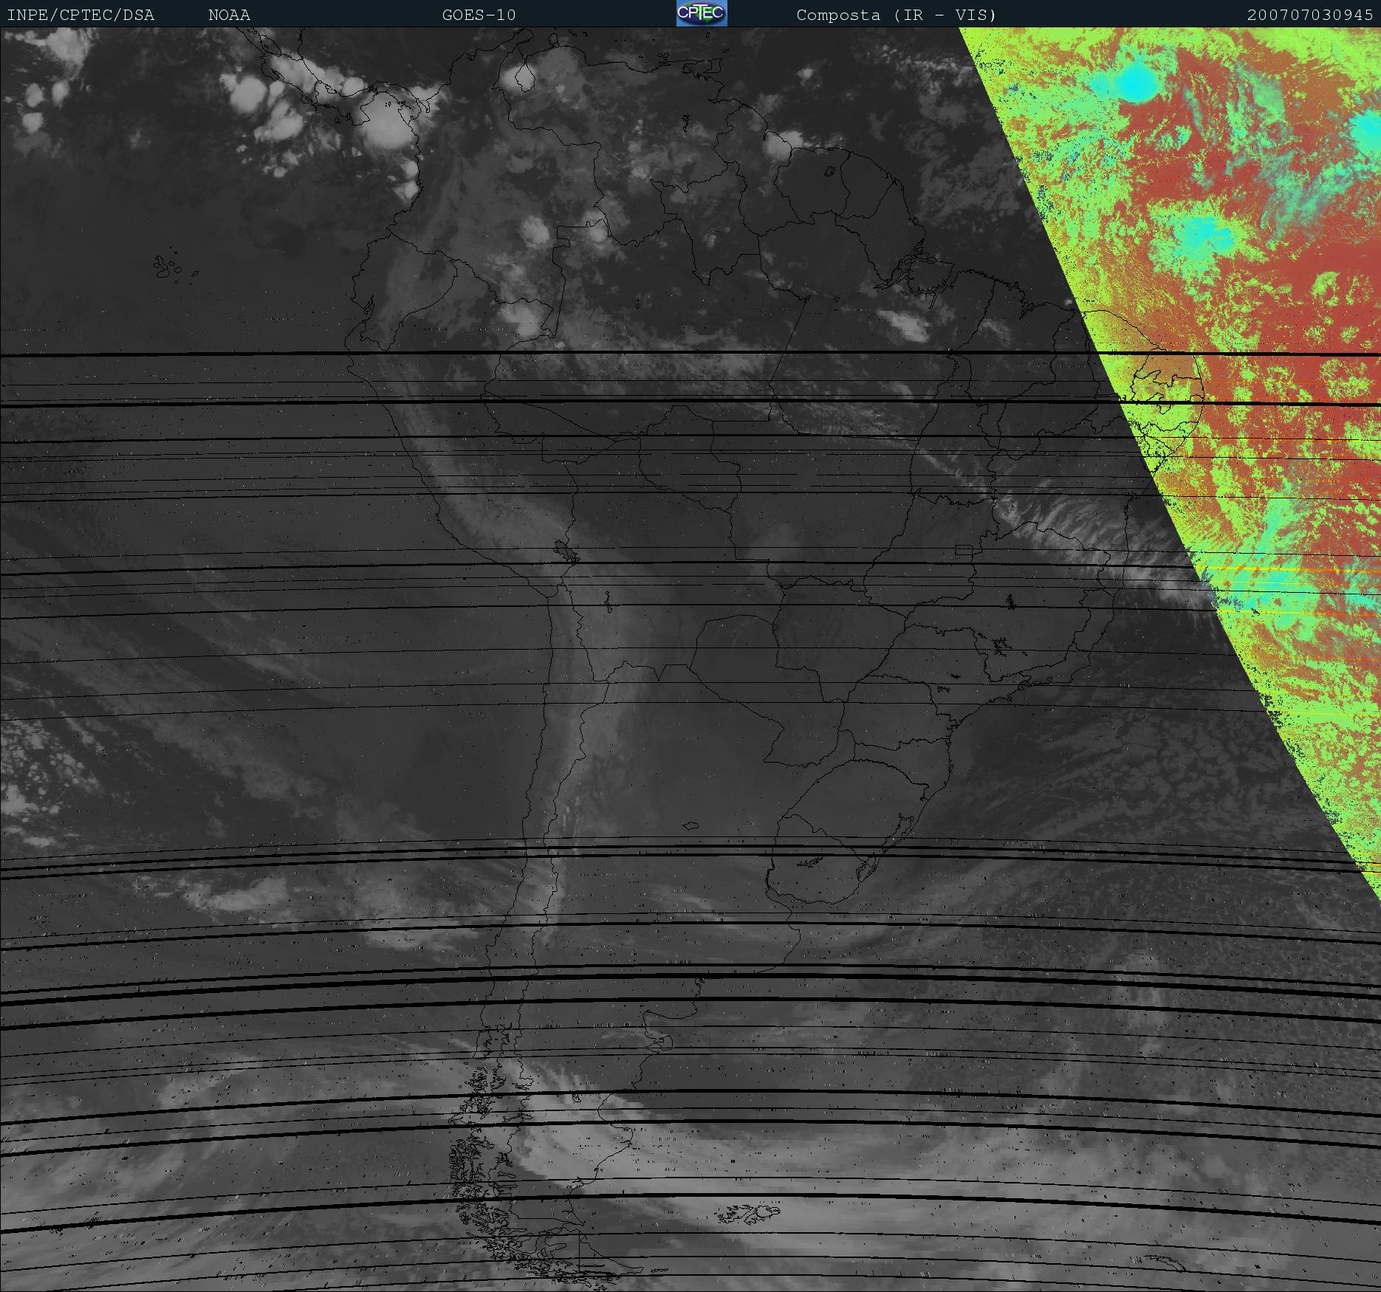
Task: Click the Lake Titicaca outline
Action: click(x=565, y=551)
